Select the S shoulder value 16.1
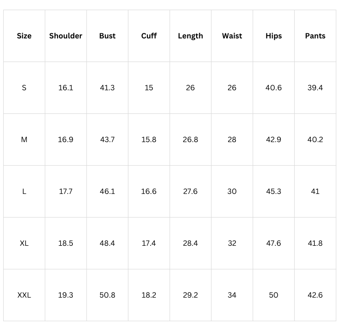Screen dimensions: 343x324 (66, 87)
